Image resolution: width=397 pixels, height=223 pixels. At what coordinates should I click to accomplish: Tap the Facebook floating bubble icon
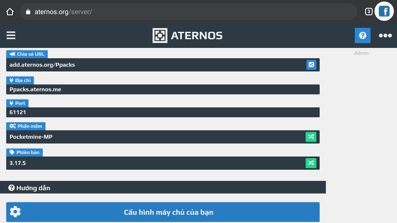(384, 12)
